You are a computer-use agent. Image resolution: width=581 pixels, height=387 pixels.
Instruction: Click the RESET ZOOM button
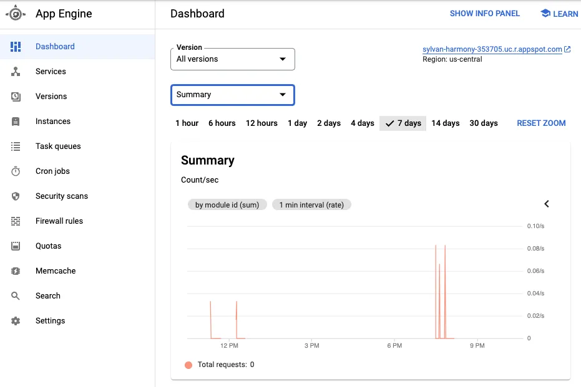tap(541, 123)
